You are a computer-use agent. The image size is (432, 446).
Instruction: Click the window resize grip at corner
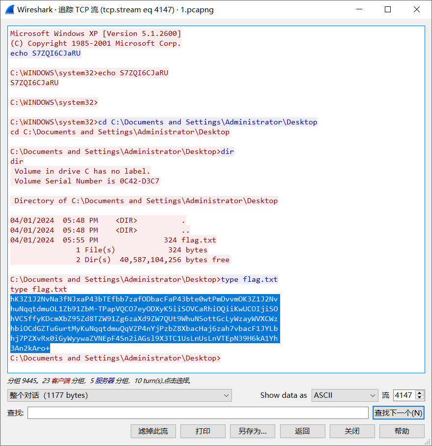pyautogui.click(x=428, y=442)
